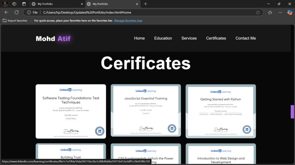Click the Manage favorites now link

pyautogui.click(x=128, y=21)
